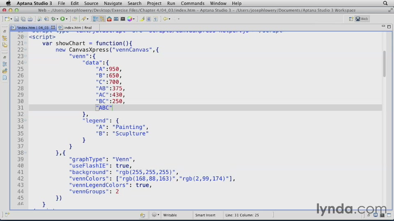Minimize the editor area with minimize icon

[383, 26]
